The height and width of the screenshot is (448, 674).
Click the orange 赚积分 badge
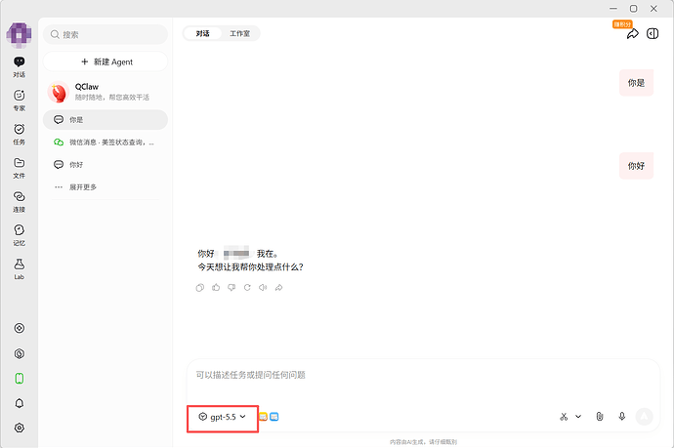622,24
